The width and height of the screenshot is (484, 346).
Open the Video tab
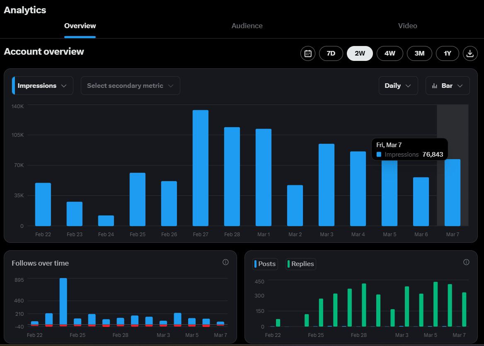click(x=407, y=26)
